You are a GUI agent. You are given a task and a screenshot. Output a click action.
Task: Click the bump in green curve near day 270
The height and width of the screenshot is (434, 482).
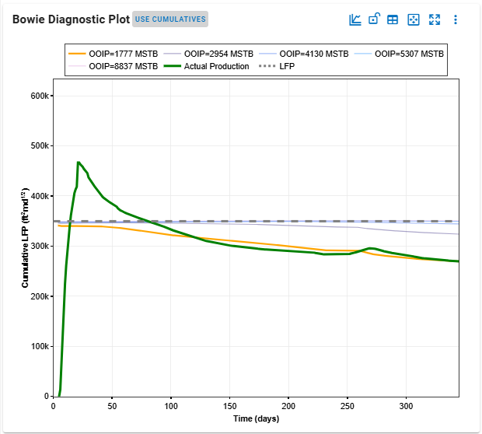(372, 248)
